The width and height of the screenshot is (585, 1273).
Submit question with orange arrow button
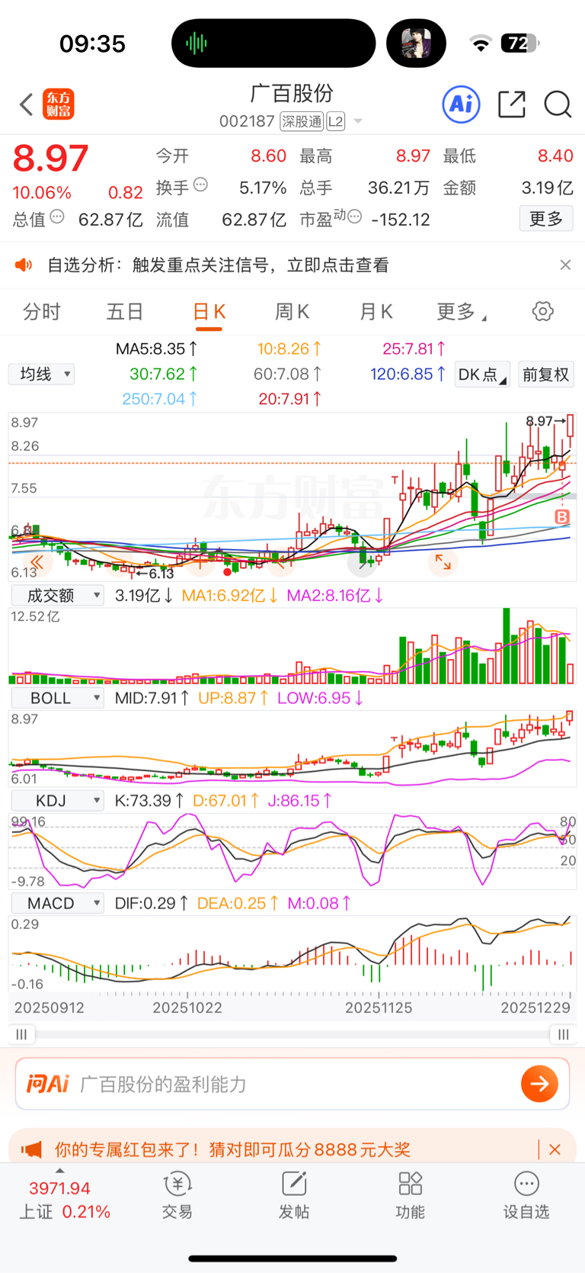click(539, 1084)
